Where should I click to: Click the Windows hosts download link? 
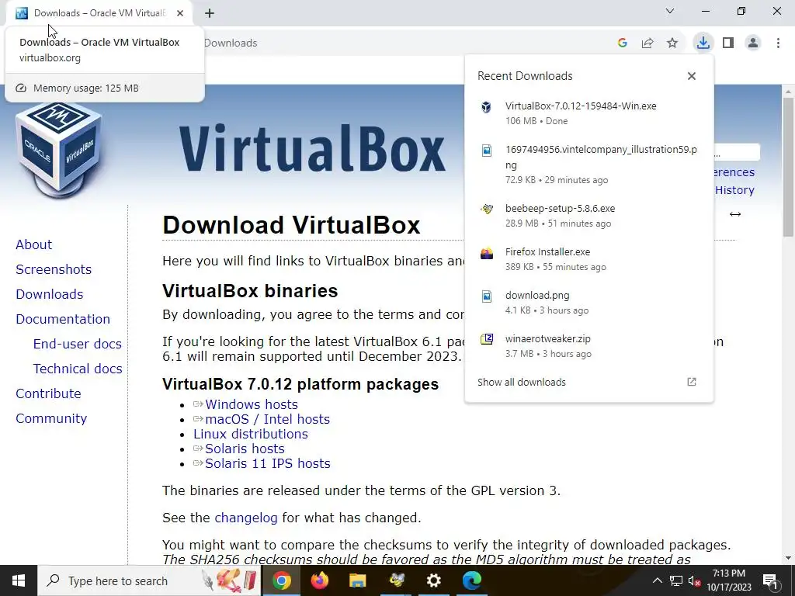pos(251,404)
